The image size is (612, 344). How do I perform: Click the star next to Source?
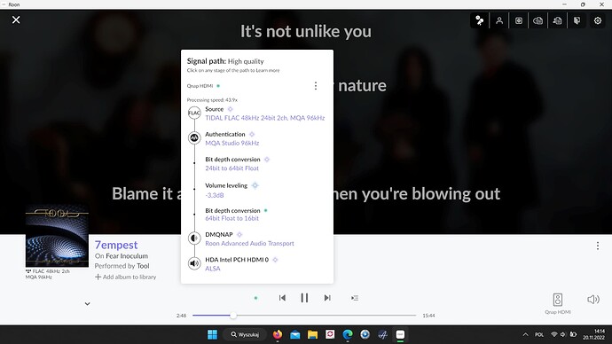[x=230, y=109]
